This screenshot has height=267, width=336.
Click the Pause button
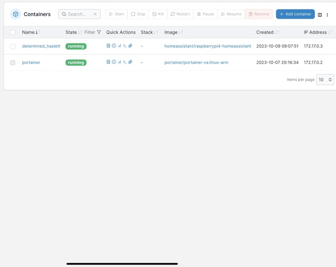(x=205, y=14)
